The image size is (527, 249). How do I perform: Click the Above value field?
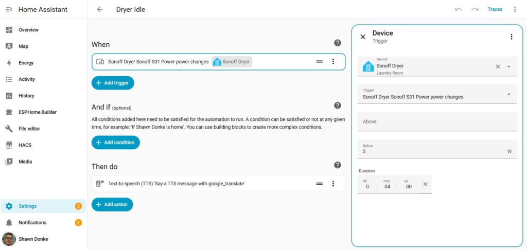pos(437,121)
